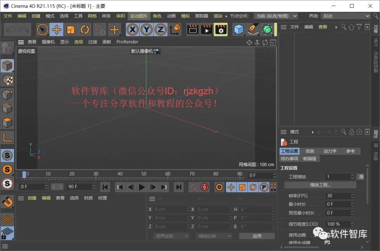Screen dimensions: 380x251
Task: Open the 缩放比例 dropdown
Action: (214, 236)
